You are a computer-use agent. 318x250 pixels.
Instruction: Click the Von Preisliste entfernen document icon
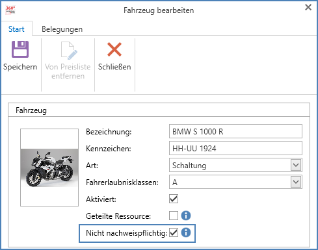click(x=69, y=51)
